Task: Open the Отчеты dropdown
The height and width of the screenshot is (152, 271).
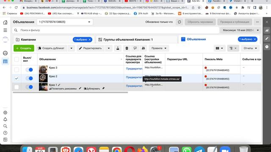Action: pos(250,48)
